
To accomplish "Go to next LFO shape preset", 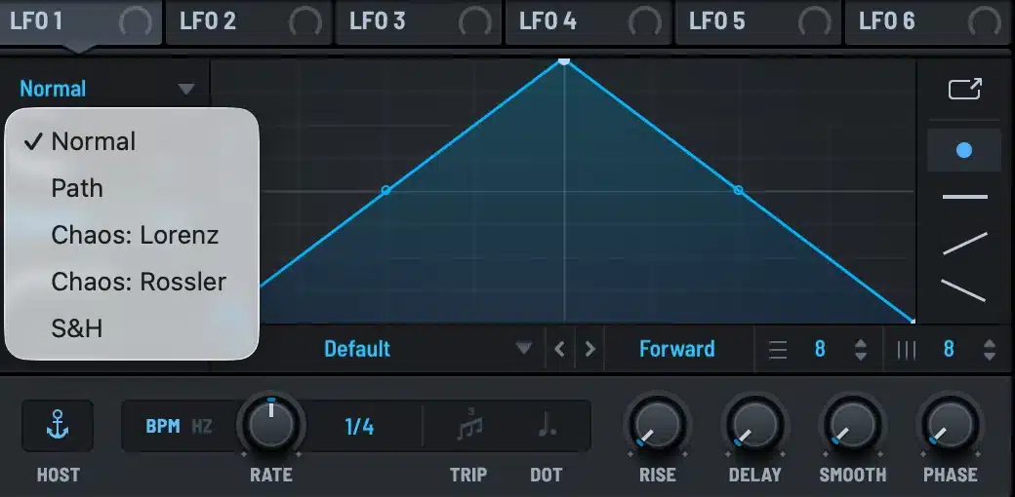I will [589, 349].
